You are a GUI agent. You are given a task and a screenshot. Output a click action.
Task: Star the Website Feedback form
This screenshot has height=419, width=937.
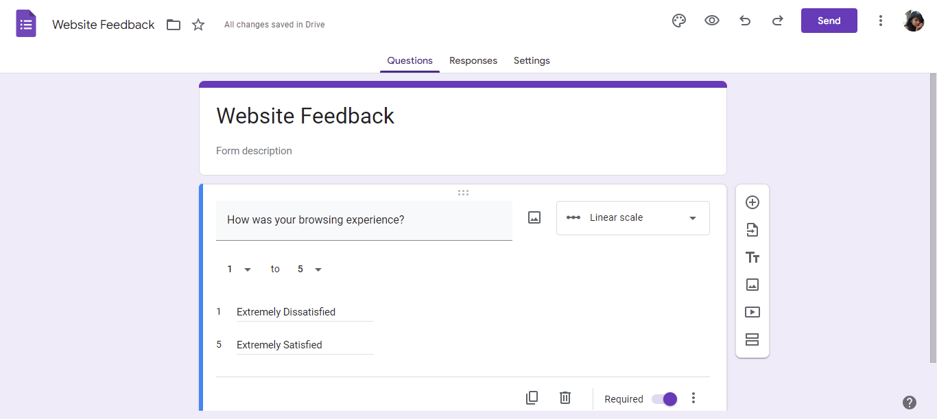(198, 24)
